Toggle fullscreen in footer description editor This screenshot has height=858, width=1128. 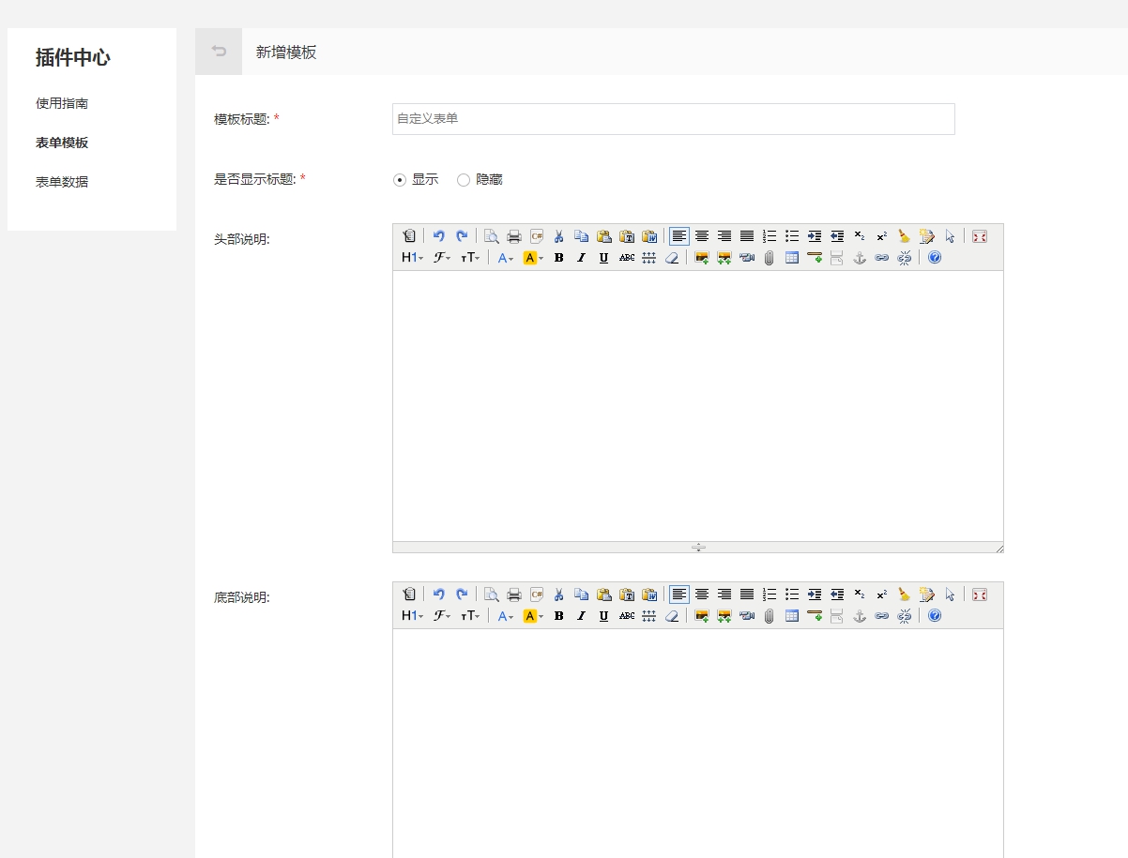[980, 595]
